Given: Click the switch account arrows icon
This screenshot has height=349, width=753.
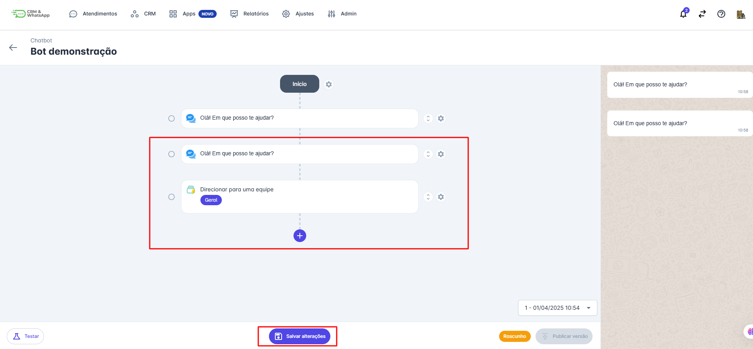Looking at the screenshot, I should (x=702, y=14).
